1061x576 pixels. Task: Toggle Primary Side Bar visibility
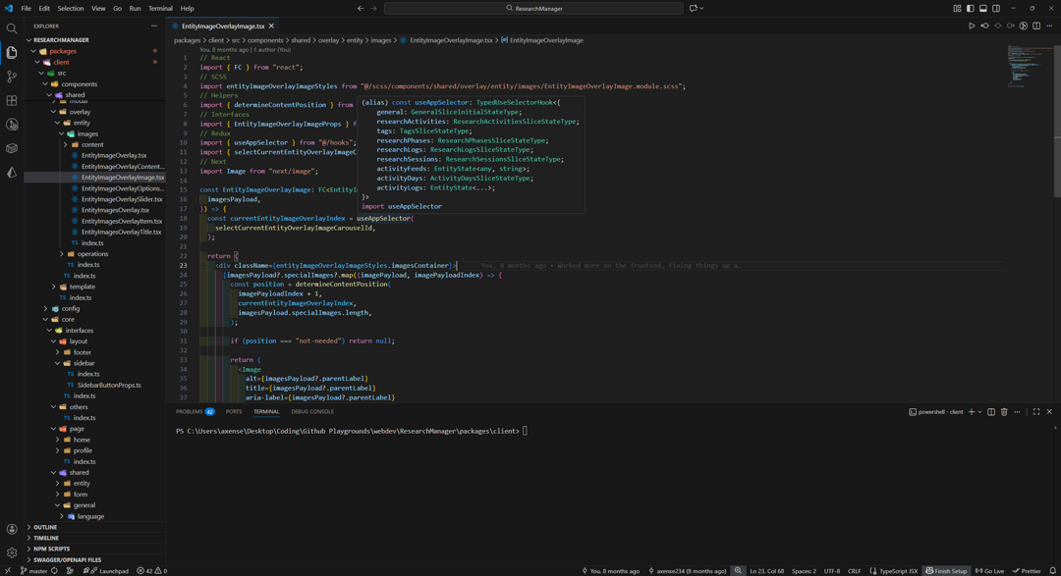[973, 8]
